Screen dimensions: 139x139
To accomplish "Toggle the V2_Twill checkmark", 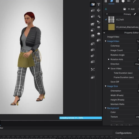I will click(x=106, y=19).
